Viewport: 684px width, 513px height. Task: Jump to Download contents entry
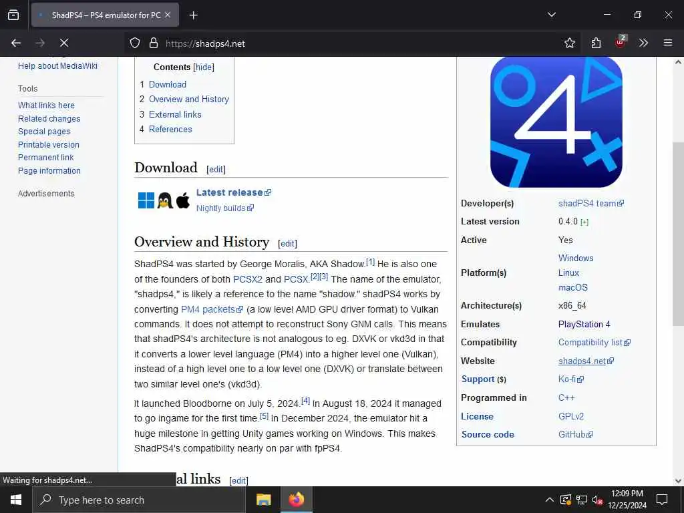[168, 84]
